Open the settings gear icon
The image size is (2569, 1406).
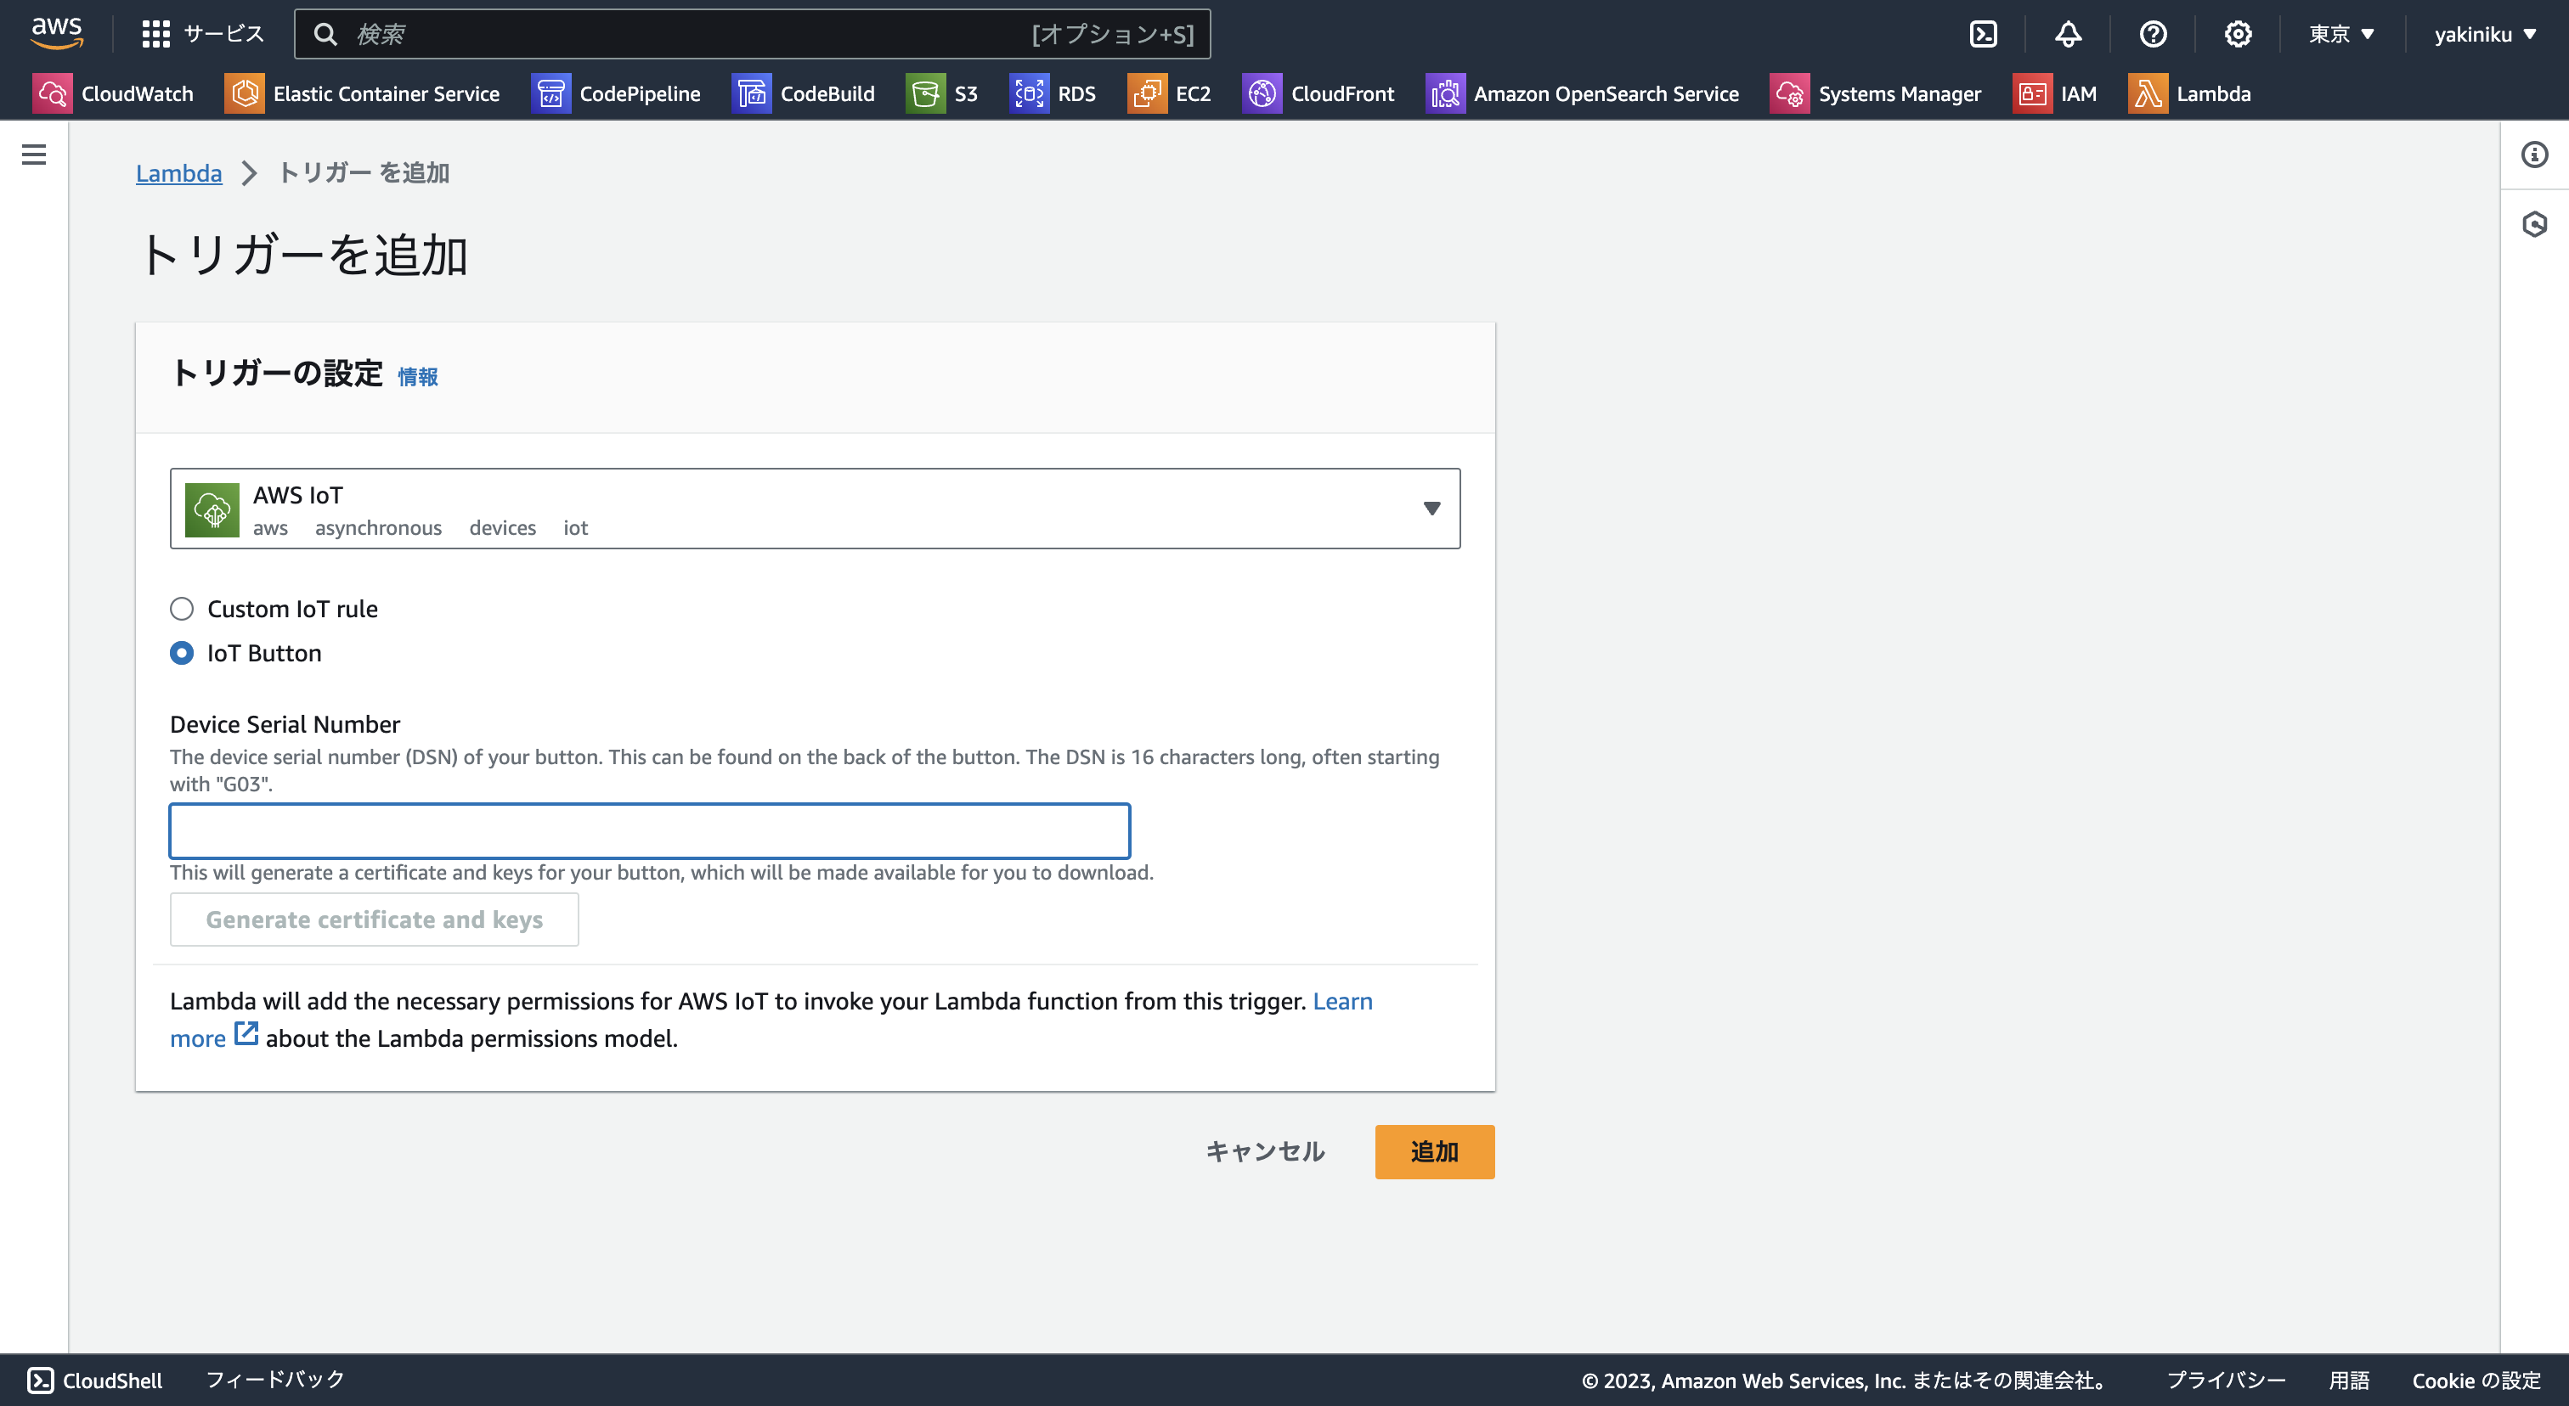[2238, 34]
